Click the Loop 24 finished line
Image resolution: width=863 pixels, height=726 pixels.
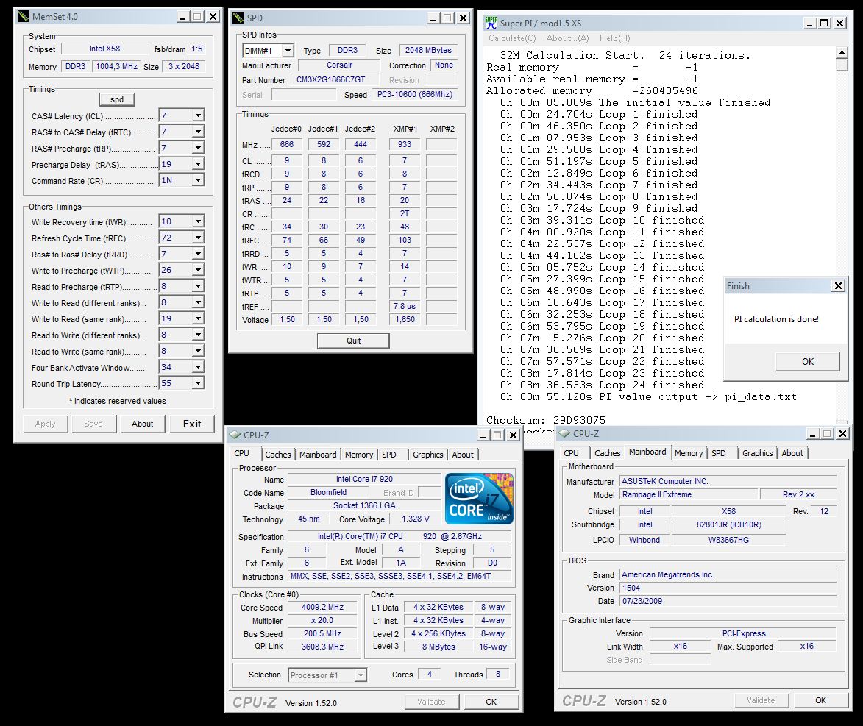coord(602,385)
